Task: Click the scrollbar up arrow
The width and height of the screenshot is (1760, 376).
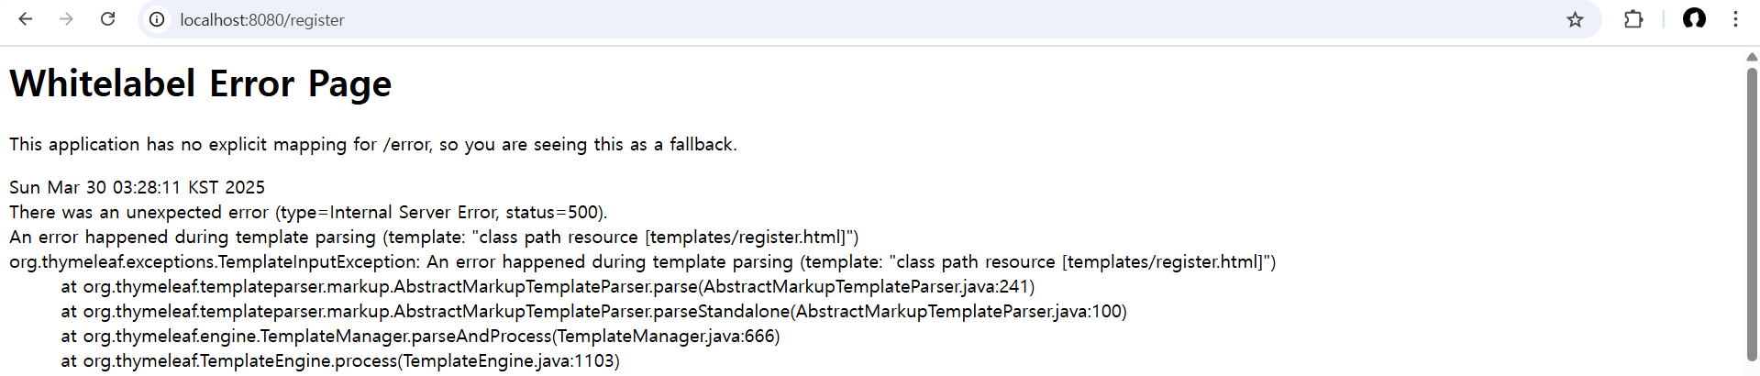Action: point(1752,57)
